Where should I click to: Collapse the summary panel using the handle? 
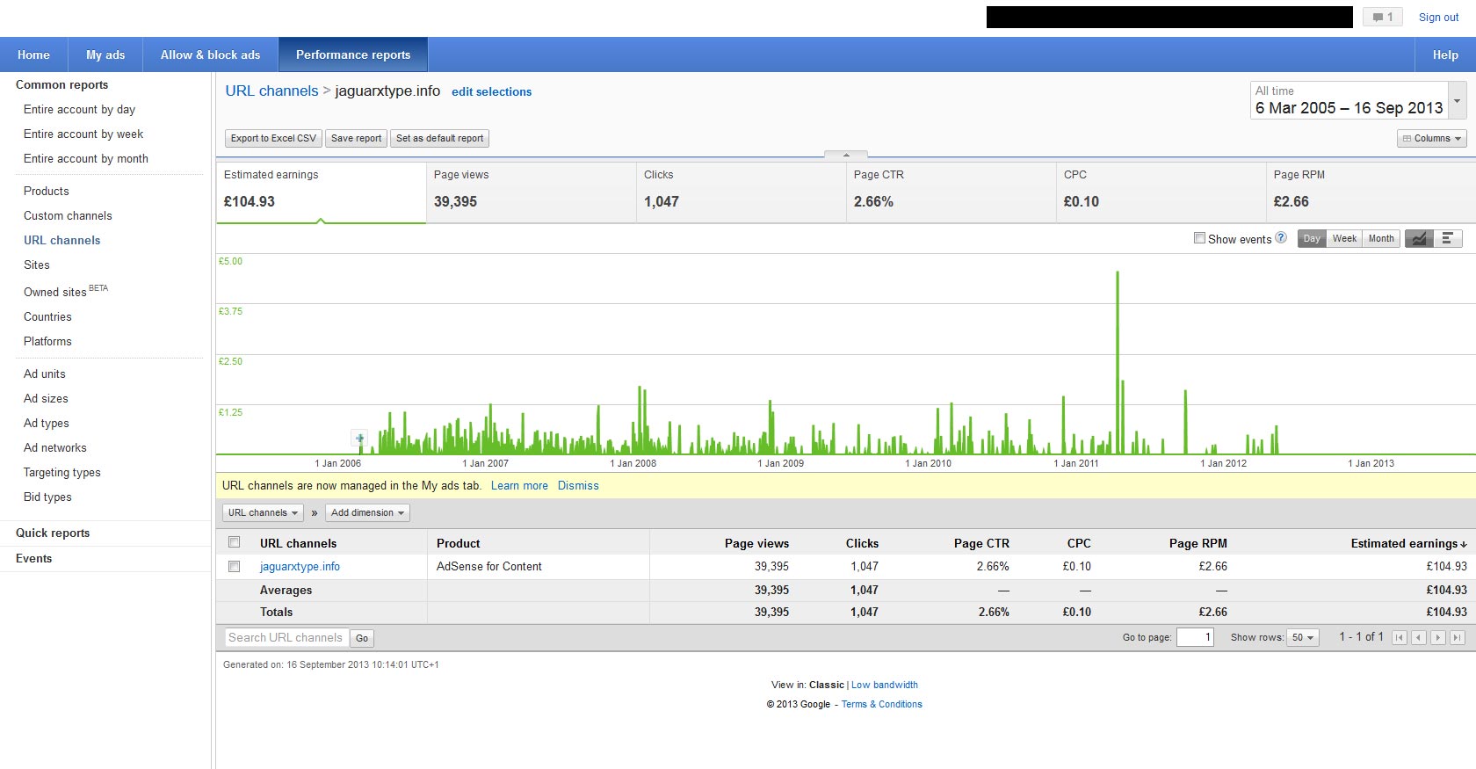(846, 155)
